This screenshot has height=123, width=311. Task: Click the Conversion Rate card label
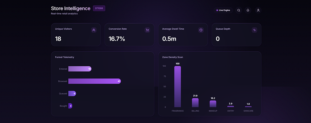coord(118,29)
